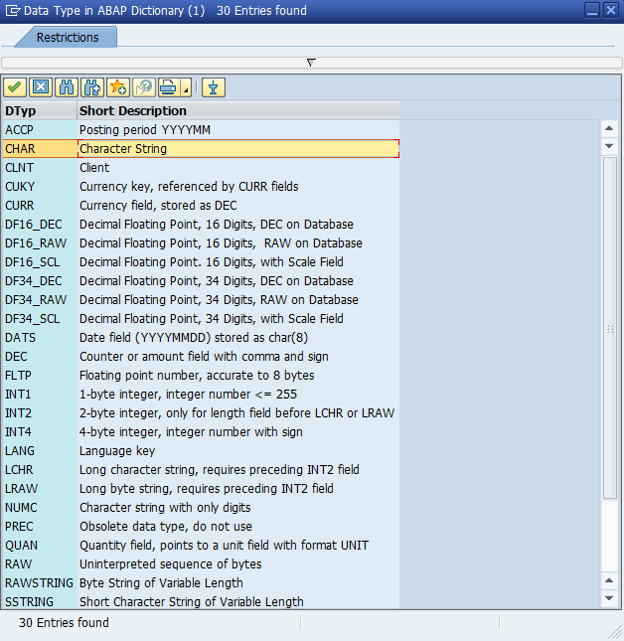Expand the restrictions area with triangle arrow

pos(311,63)
